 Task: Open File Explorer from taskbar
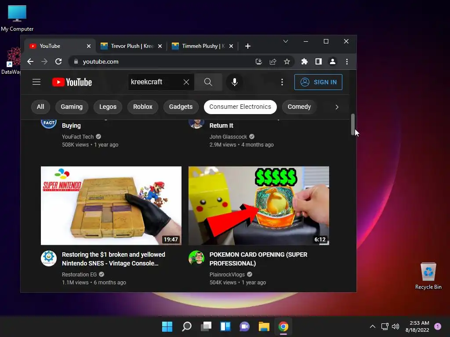[x=264, y=326]
